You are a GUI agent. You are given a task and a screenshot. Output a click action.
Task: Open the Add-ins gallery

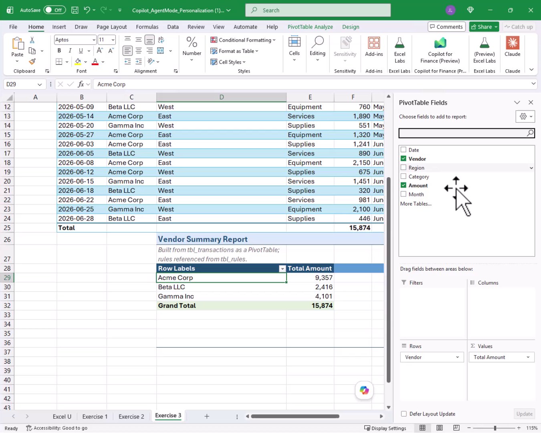[374, 47]
